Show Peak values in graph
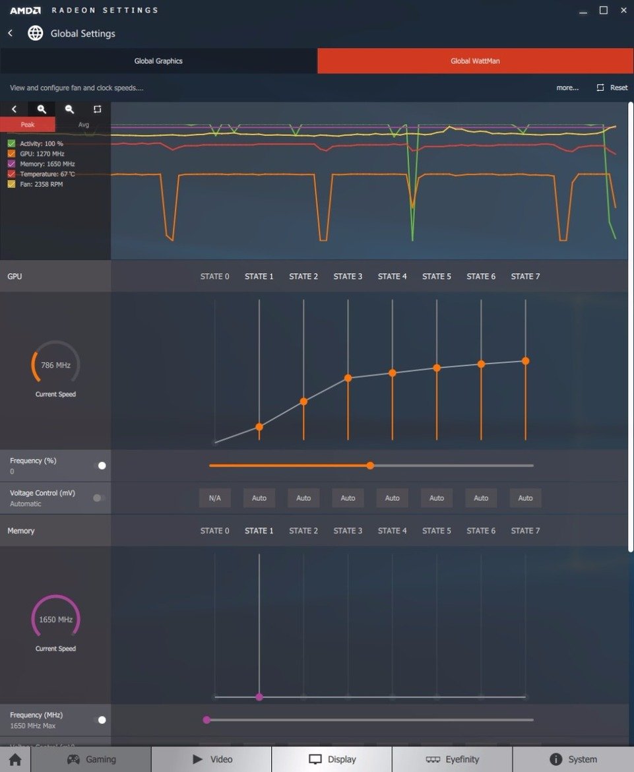This screenshot has width=634, height=772. click(28, 125)
